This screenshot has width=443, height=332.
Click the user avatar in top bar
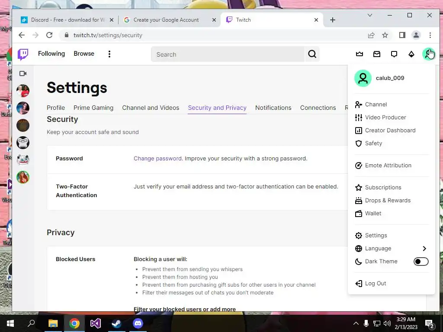point(429,54)
